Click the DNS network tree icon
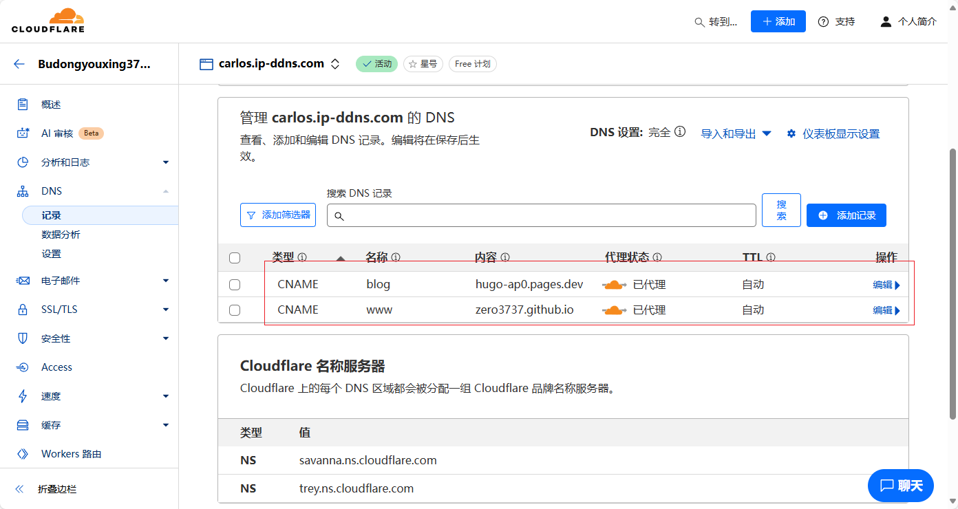Screen dimensions: 958x509 tap(23, 191)
